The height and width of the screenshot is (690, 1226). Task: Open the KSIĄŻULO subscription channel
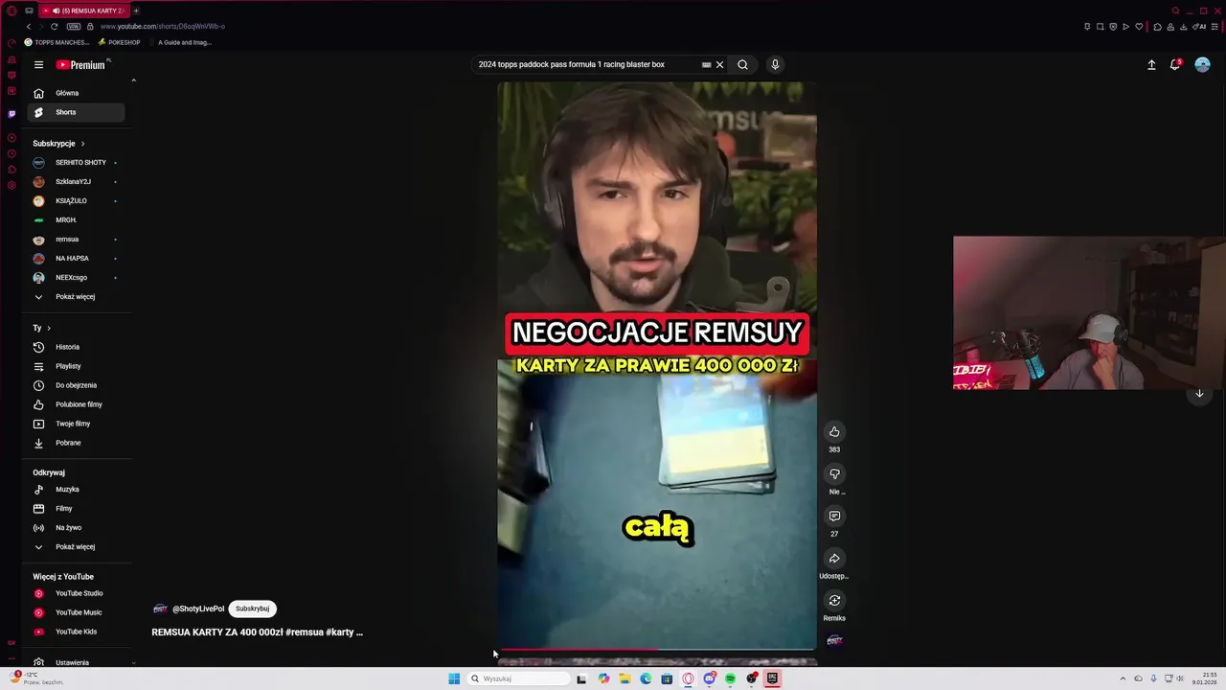pos(77,200)
